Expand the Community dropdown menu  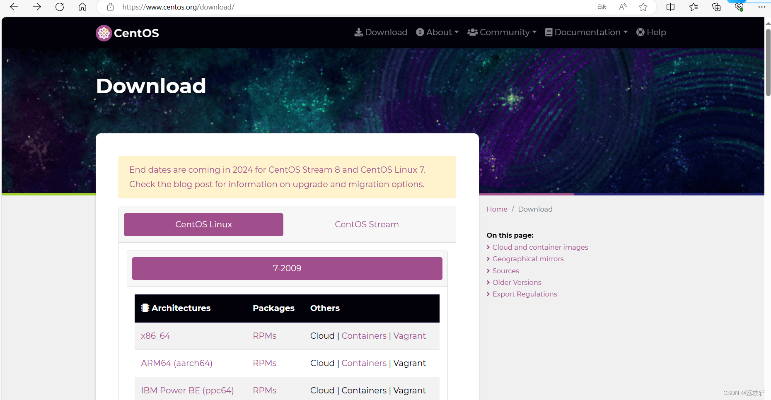click(x=502, y=32)
